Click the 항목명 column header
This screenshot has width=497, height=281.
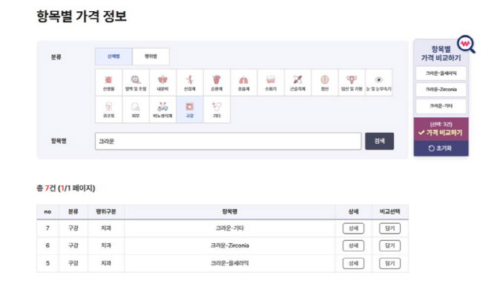pyautogui.click(x=229, y=211)
